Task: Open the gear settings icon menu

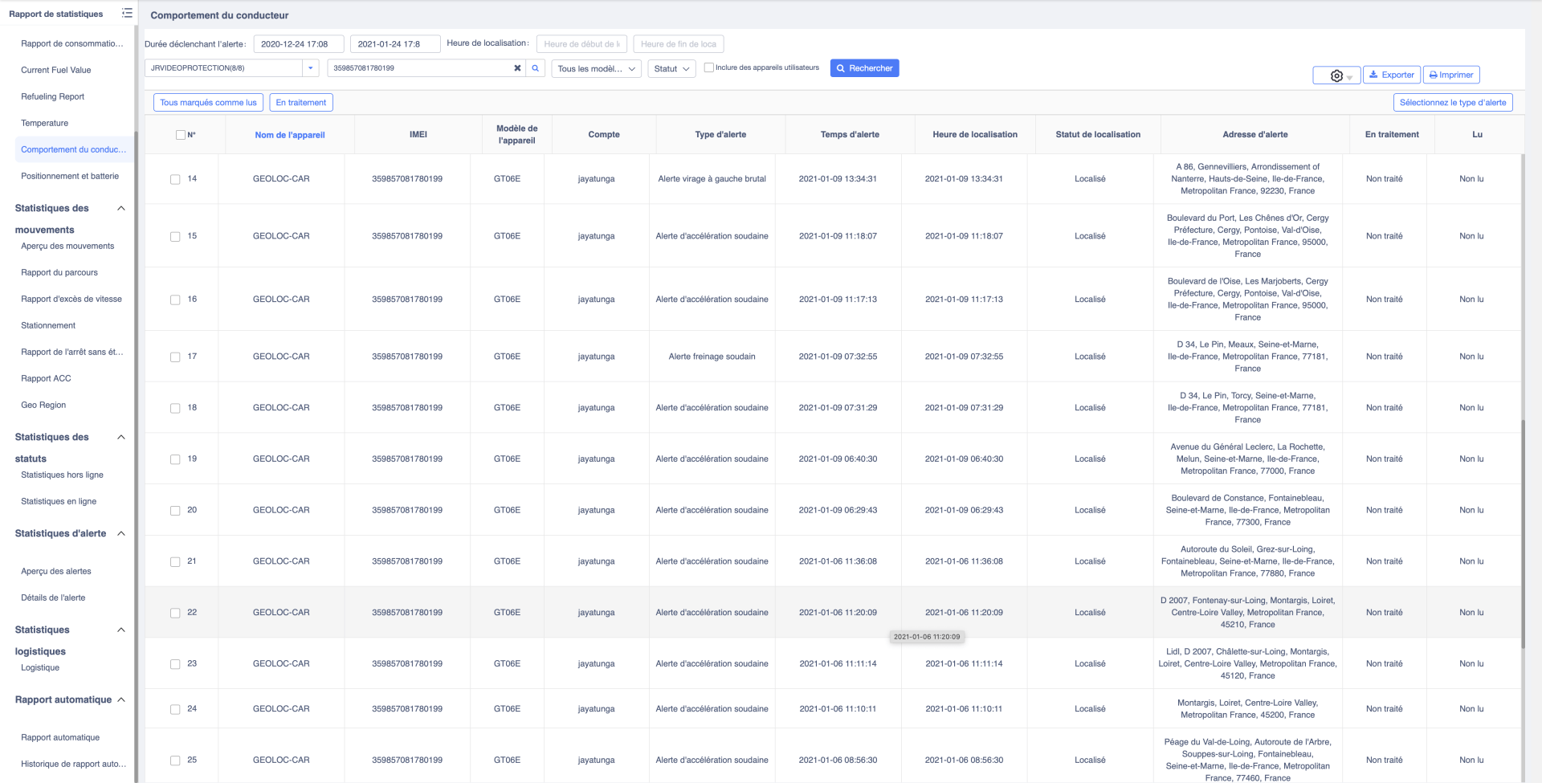Action: coord(1336,75)
